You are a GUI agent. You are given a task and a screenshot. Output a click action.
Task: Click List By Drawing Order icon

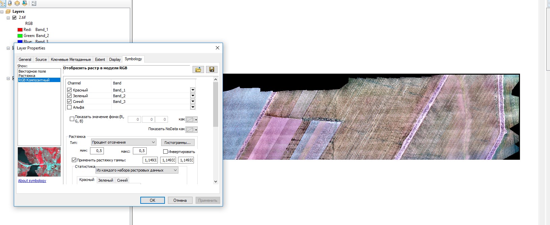(3, 3)
